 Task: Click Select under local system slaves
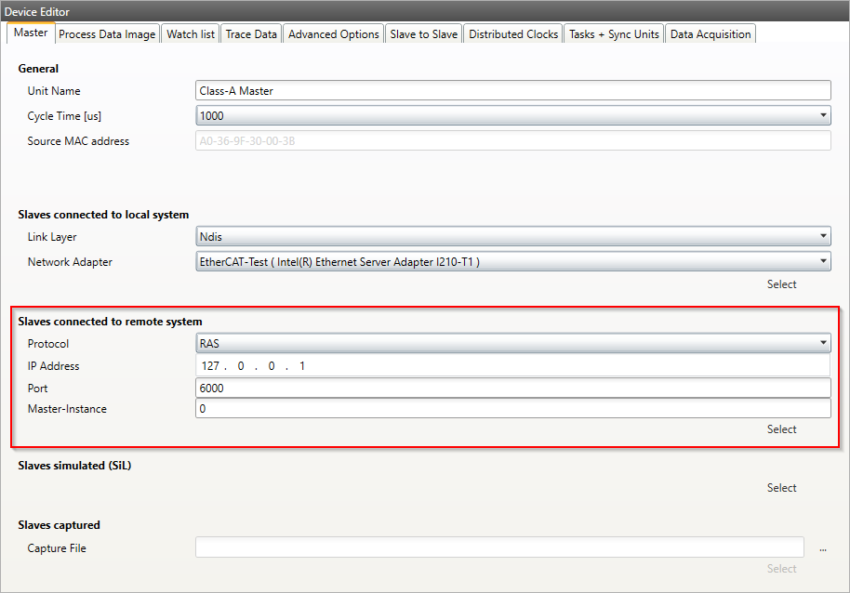coord(781,284)
